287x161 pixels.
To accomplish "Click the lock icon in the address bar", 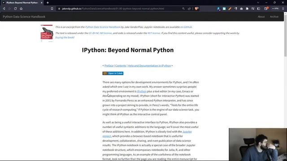I will coord(59,8).
